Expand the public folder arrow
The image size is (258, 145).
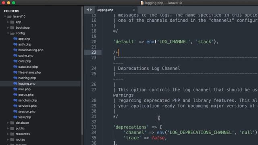[8, 128]
